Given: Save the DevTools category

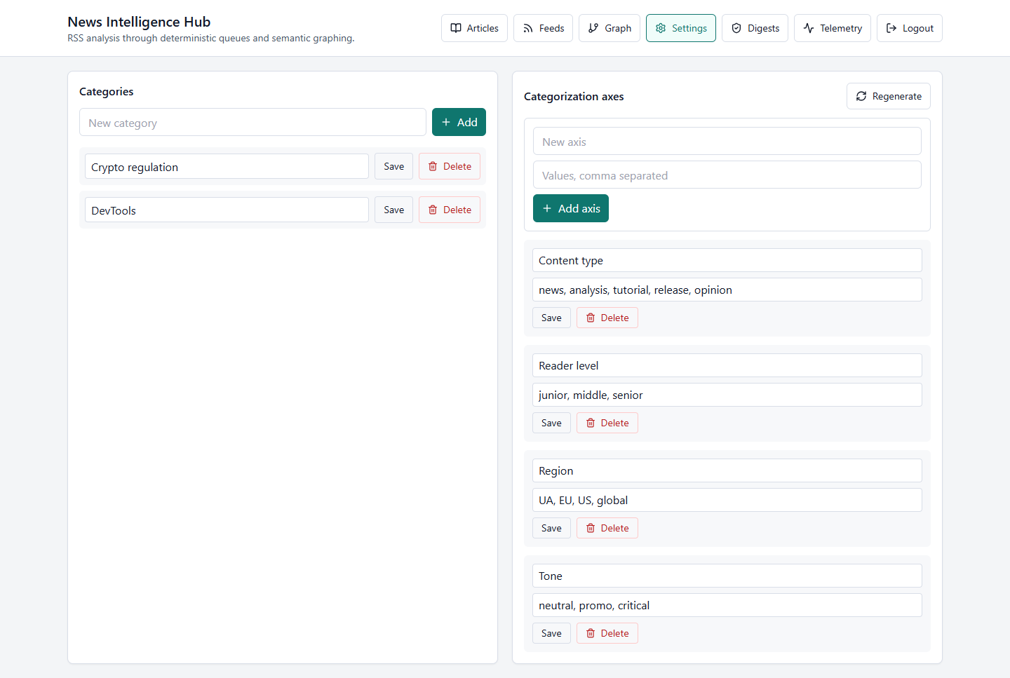Looking at the screenshot, I should (x=393, y=210).
